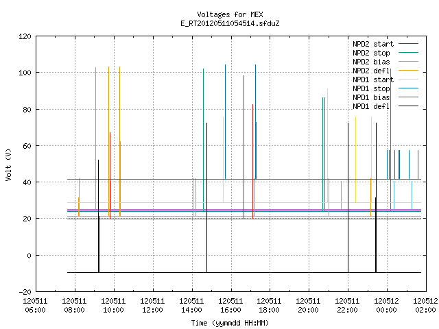
Task: Click the green spike near 14:30 reaching 102 V
Action: coord(203,140)
